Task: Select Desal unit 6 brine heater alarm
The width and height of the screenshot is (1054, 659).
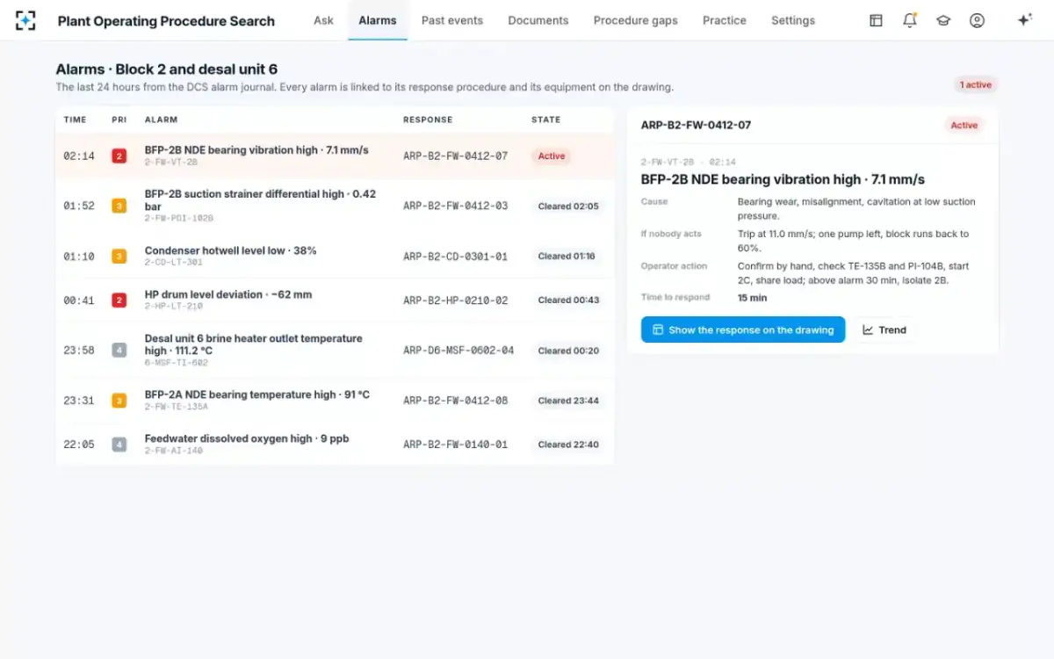Action: pos(335,351)
